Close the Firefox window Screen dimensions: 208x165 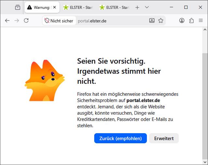tap(200, 7)
